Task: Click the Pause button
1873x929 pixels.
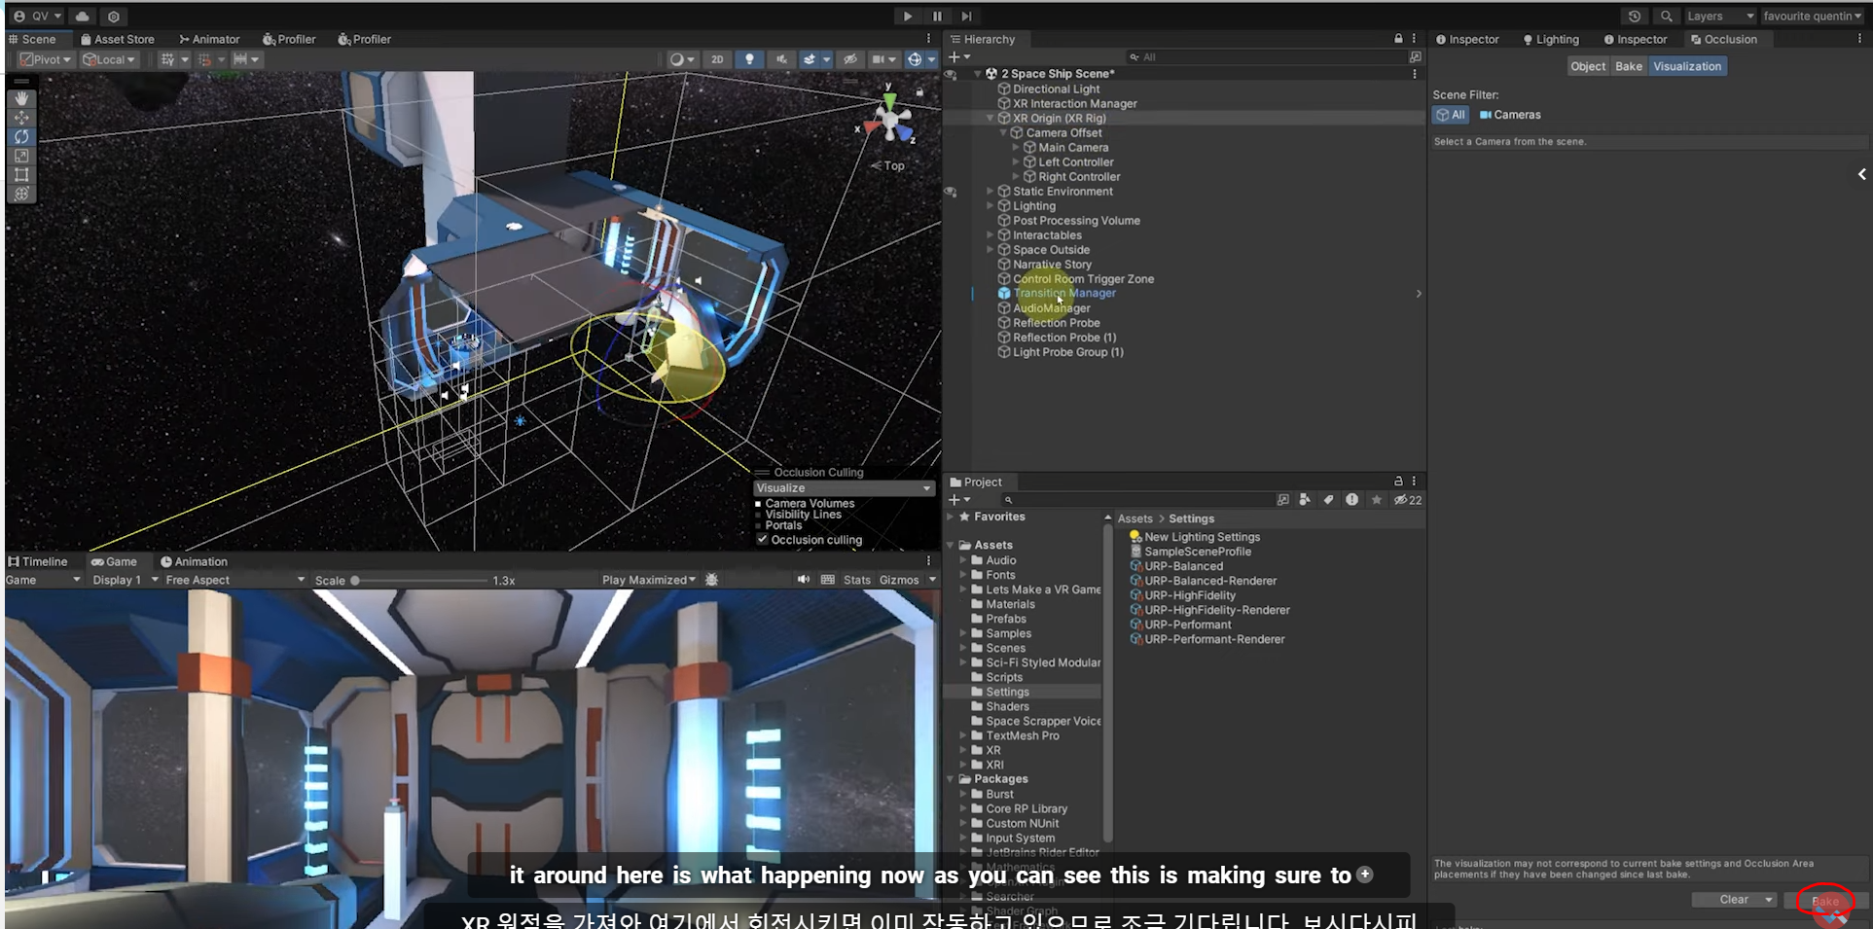Action: [937, 16]
